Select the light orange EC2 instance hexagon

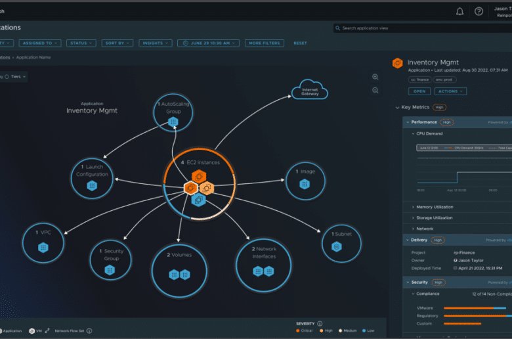click(207, 188)
